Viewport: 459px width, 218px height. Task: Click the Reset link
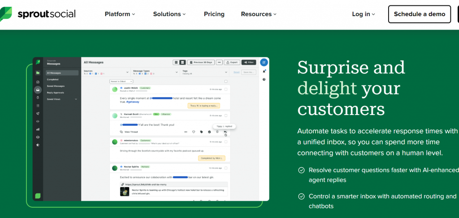[x=236, y=72]
